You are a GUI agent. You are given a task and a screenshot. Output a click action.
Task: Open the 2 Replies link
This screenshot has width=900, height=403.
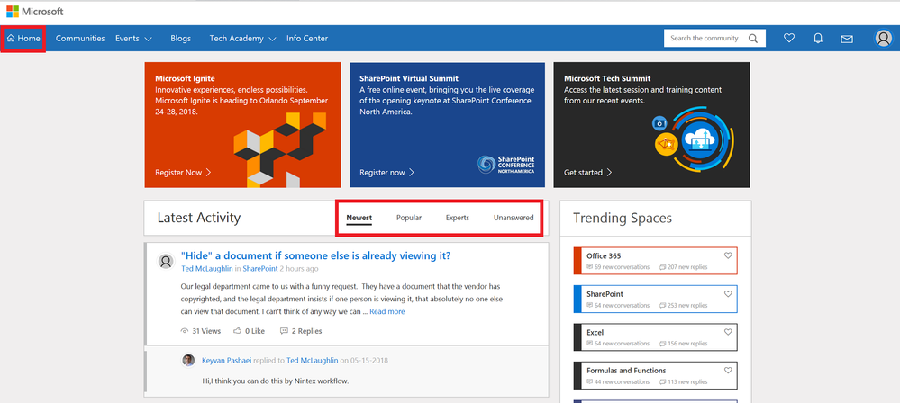301,331
